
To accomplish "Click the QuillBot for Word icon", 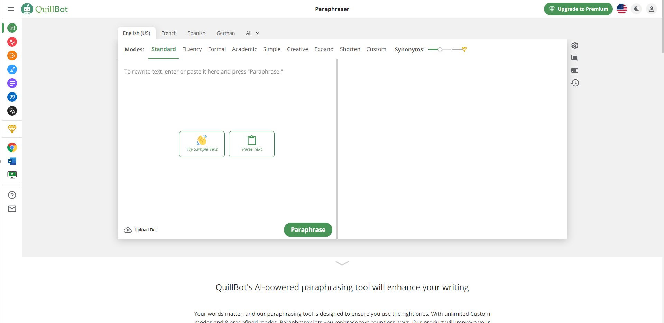I will coord(12,161).
